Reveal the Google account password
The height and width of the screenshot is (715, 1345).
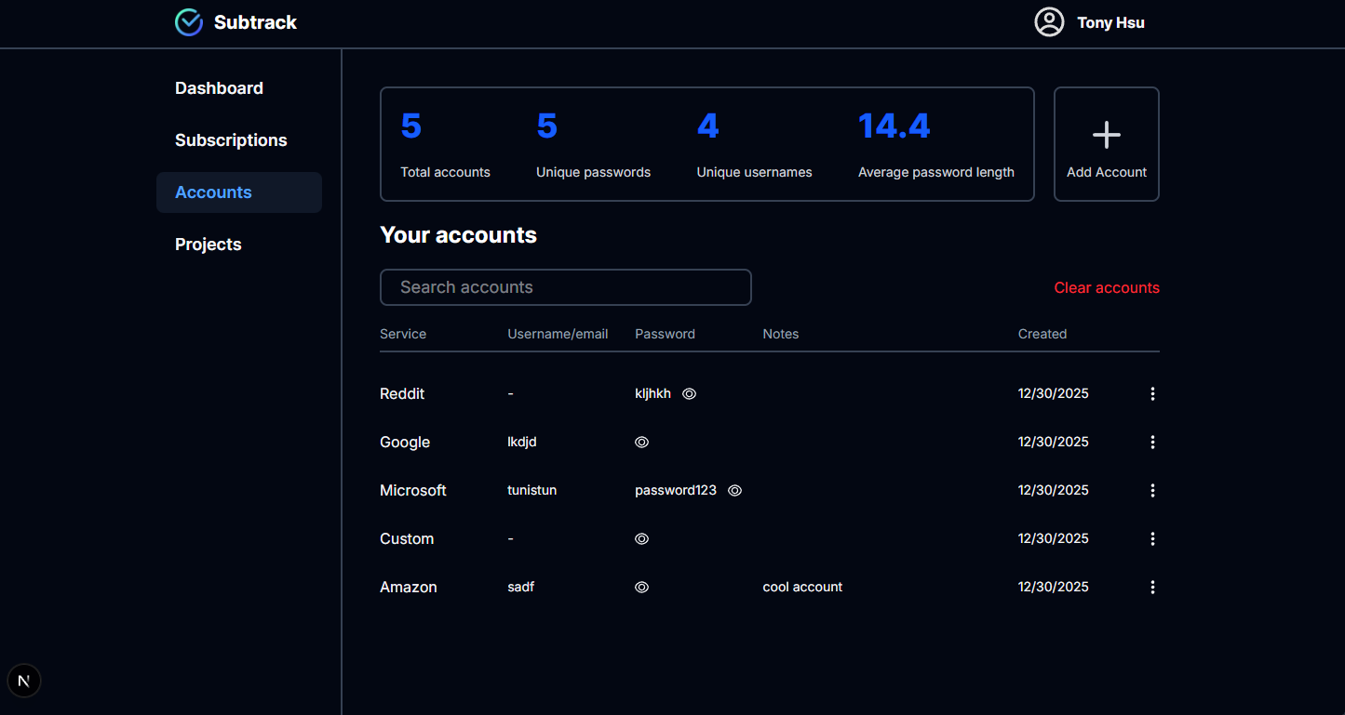(641, 443)
